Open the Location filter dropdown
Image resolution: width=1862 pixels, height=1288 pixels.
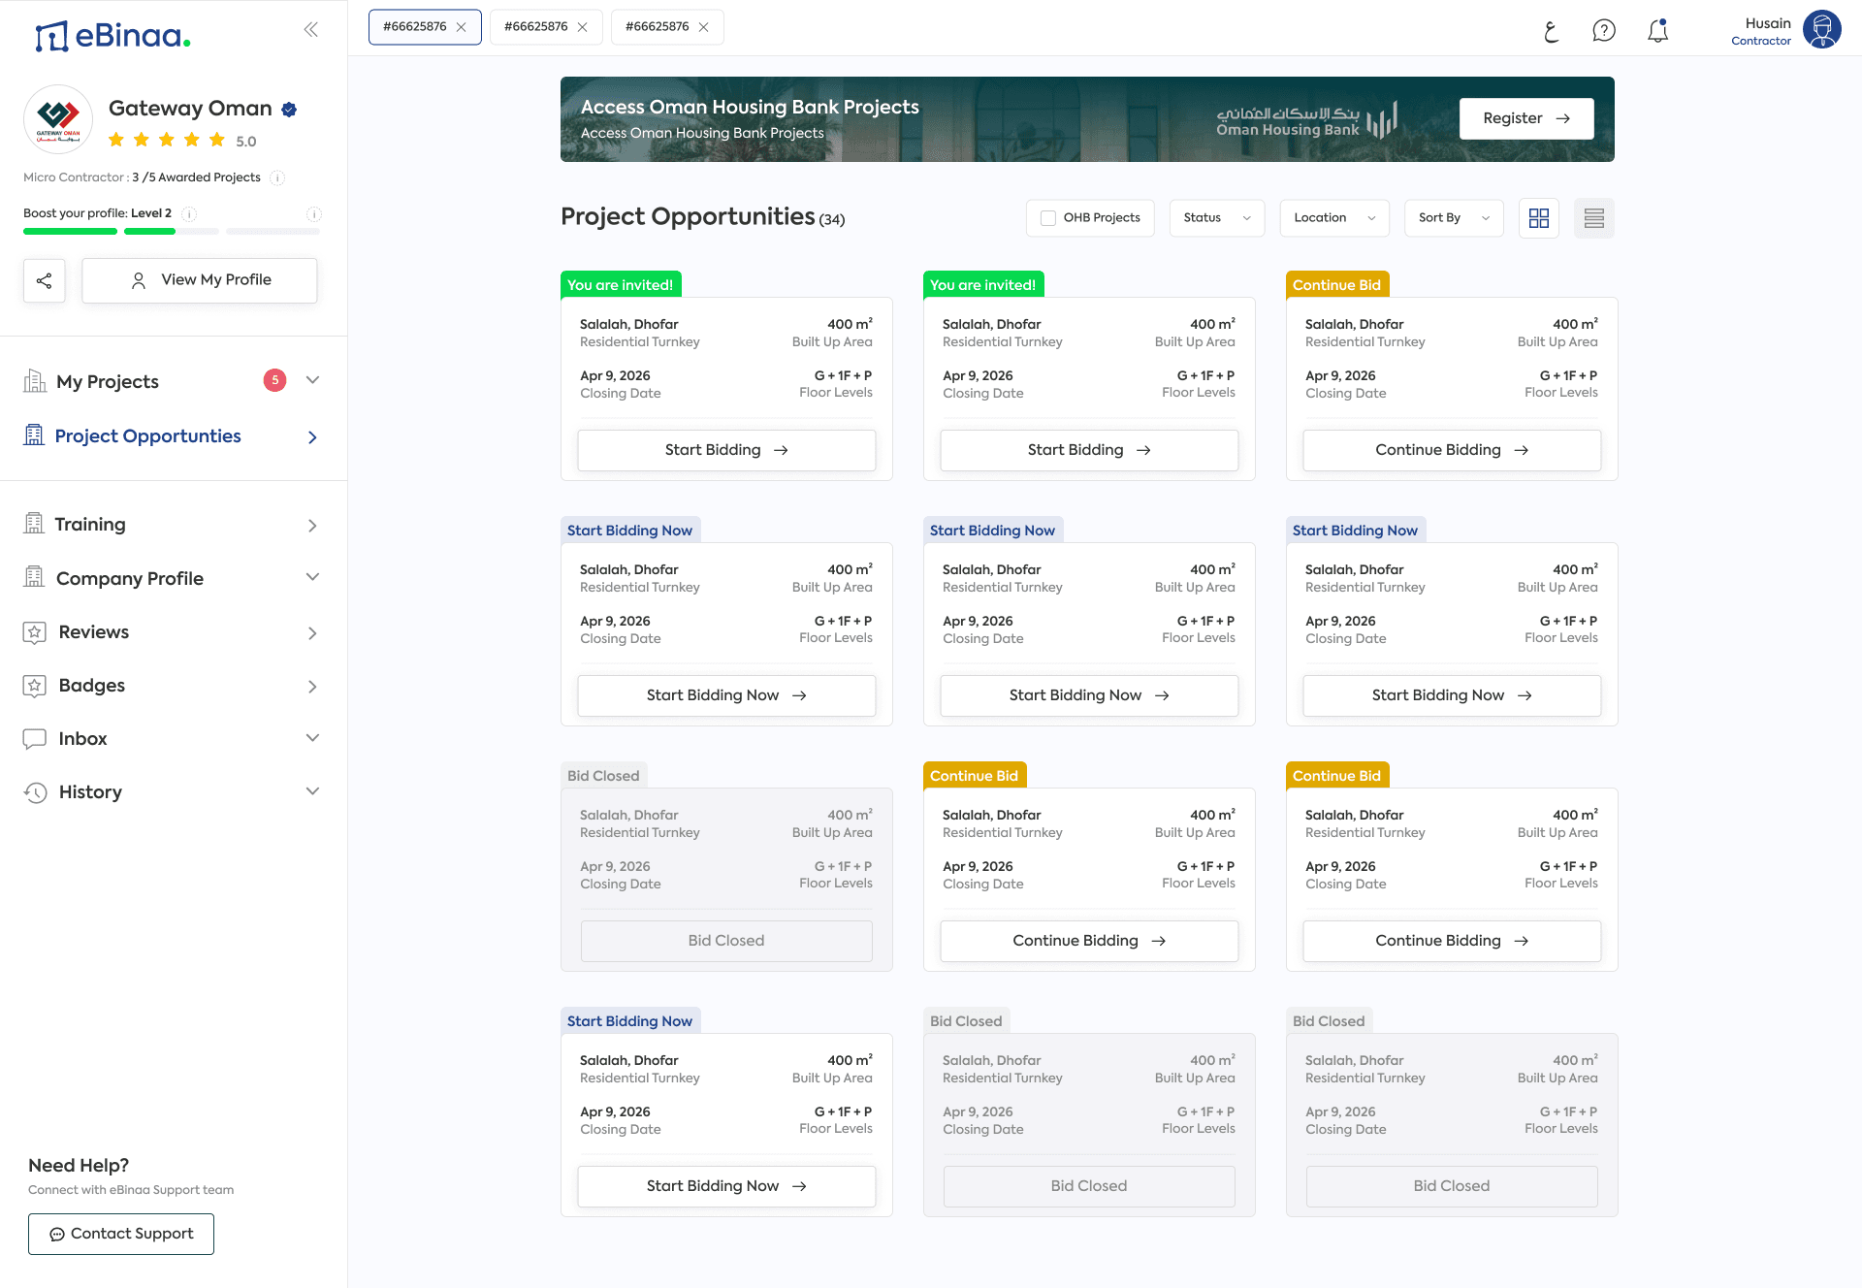pos(1334,218)
